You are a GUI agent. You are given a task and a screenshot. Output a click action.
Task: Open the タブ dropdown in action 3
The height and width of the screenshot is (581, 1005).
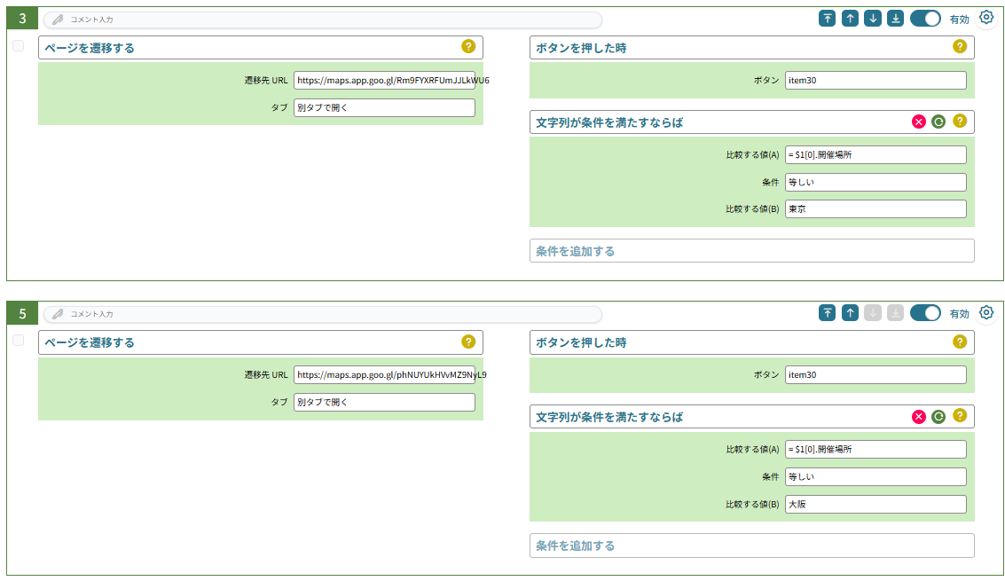tap(385, 107)
